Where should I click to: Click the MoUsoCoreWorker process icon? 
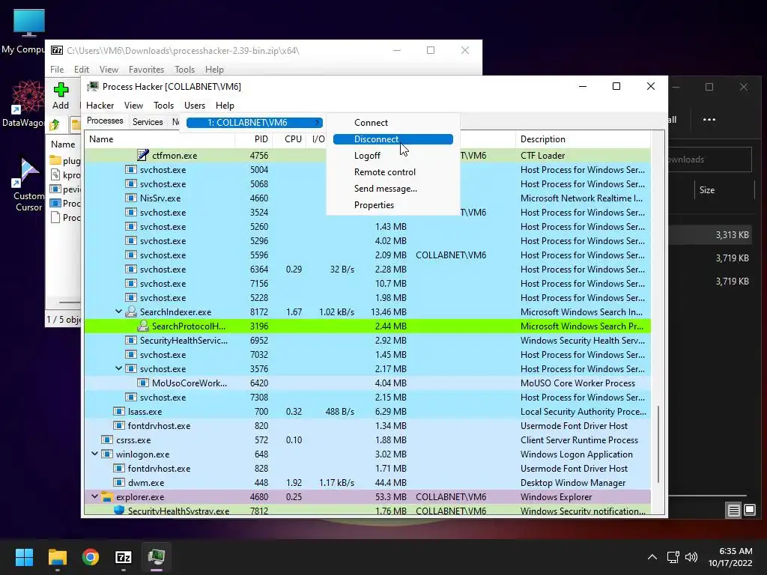pos(143,383)
